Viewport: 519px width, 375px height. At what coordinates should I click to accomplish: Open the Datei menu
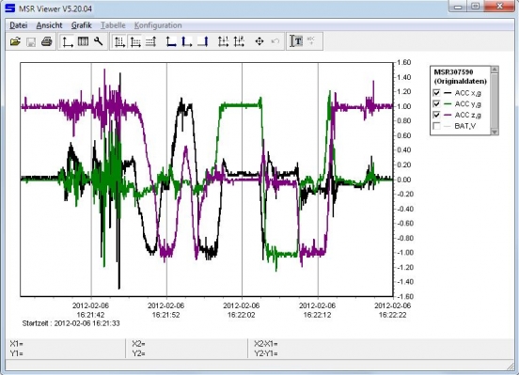point(19,25)
